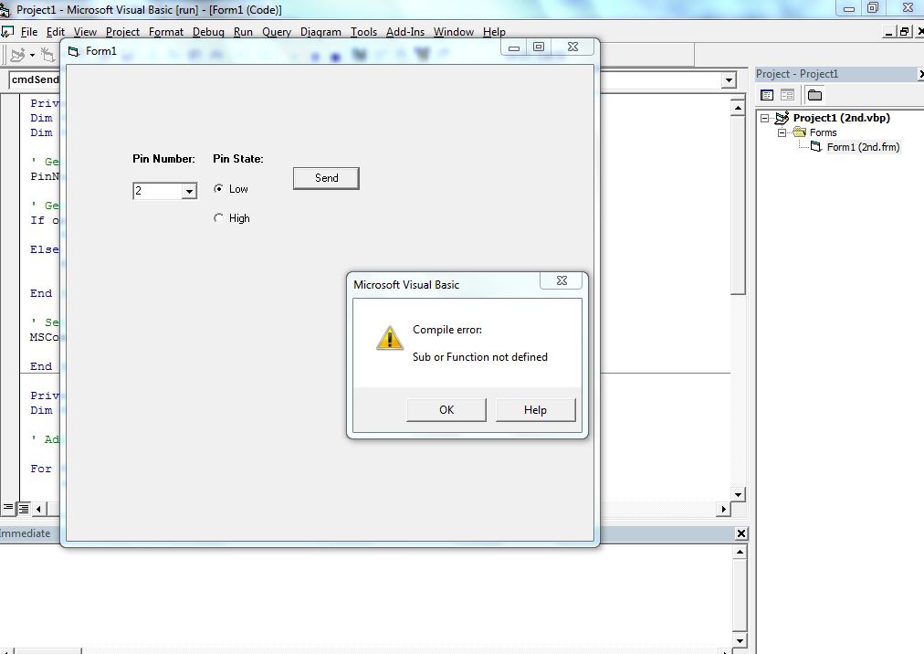Click the 'Pin State:' label on Form1

tap(238, 159)
